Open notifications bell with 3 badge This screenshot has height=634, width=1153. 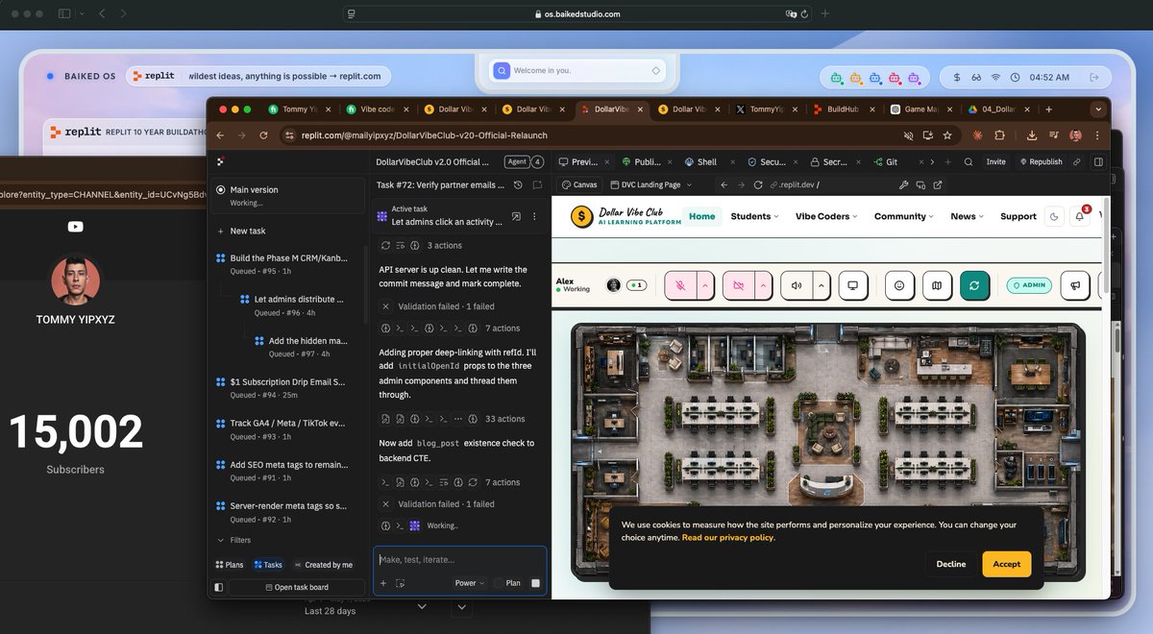1080,216
